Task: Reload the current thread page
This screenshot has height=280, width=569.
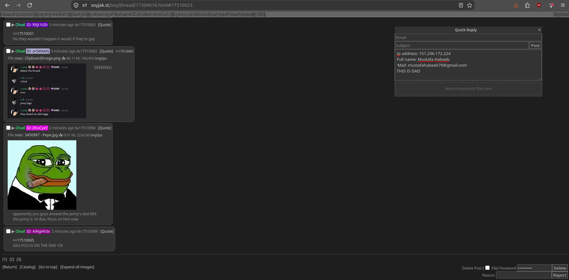Action: point(30,5)
